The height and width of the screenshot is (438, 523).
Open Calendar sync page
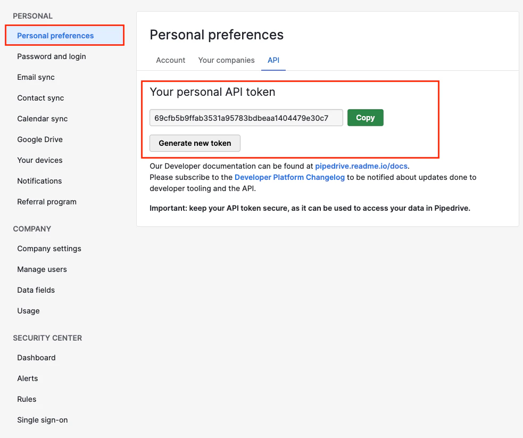(43, 119)
